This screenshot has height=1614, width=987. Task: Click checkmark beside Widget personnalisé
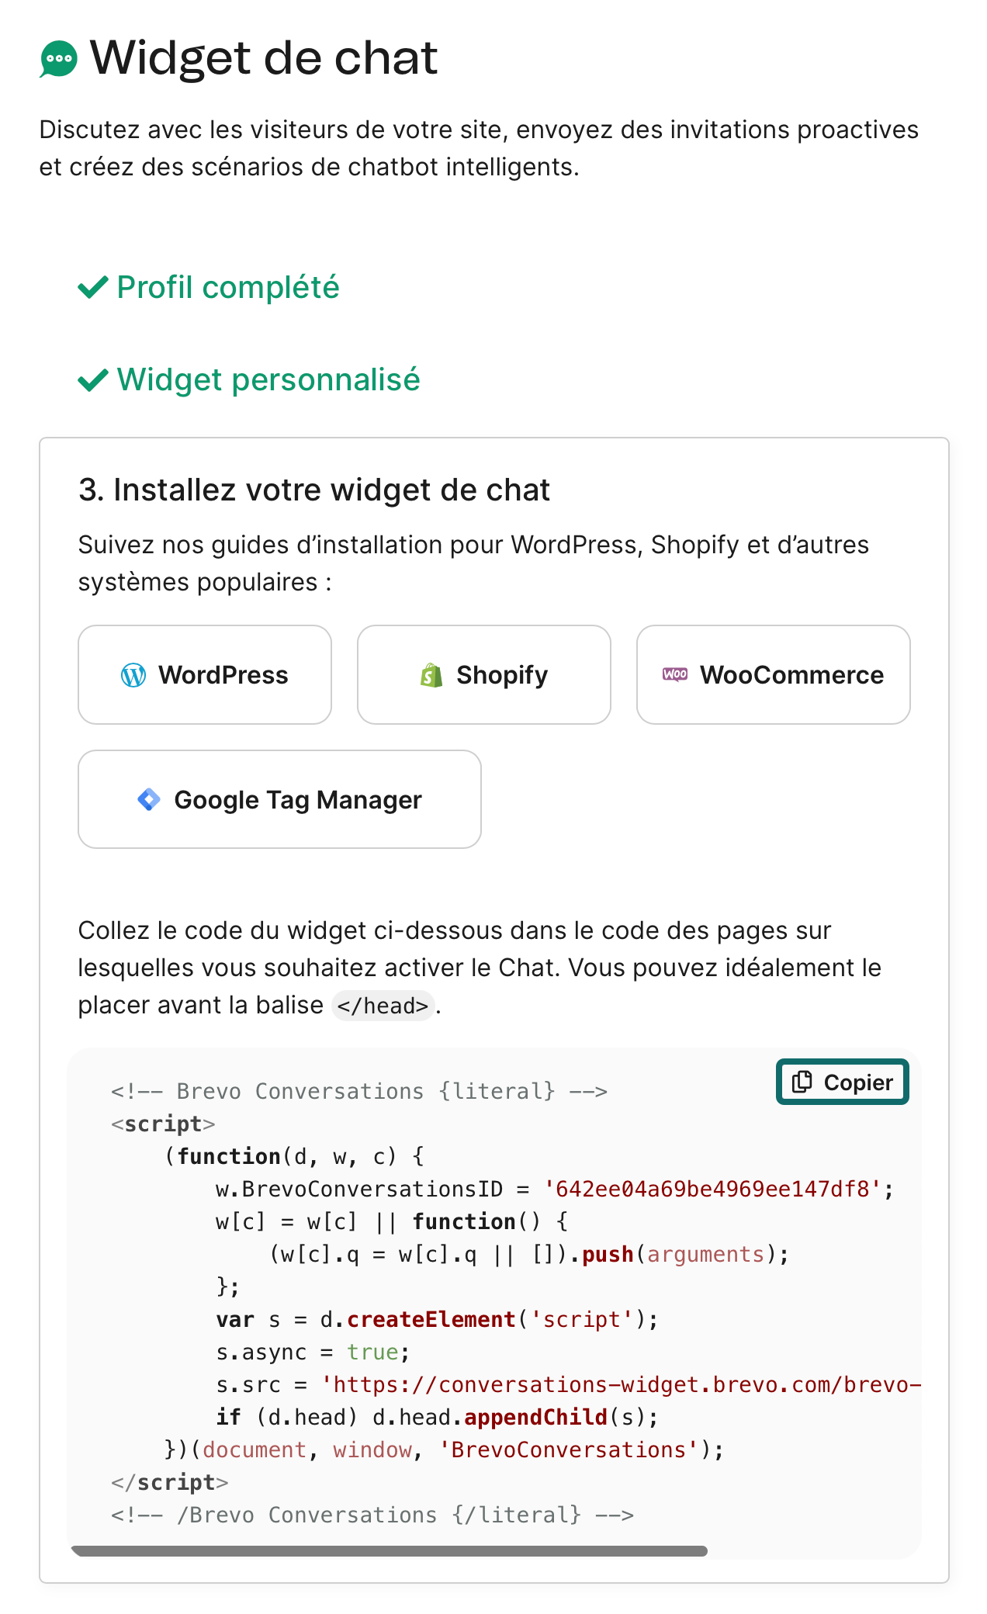pos(93,380)
